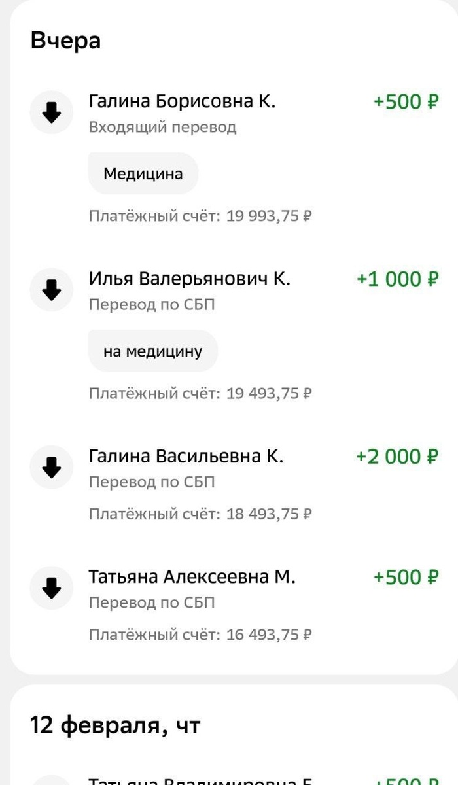
Task: Open the Медицина category tag
Action: tap(143, 173)
